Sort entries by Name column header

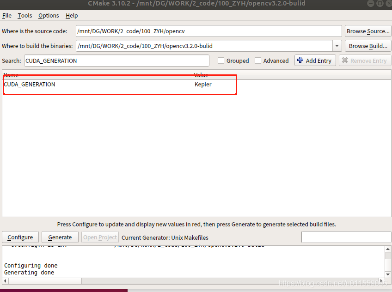coord(98,75)
